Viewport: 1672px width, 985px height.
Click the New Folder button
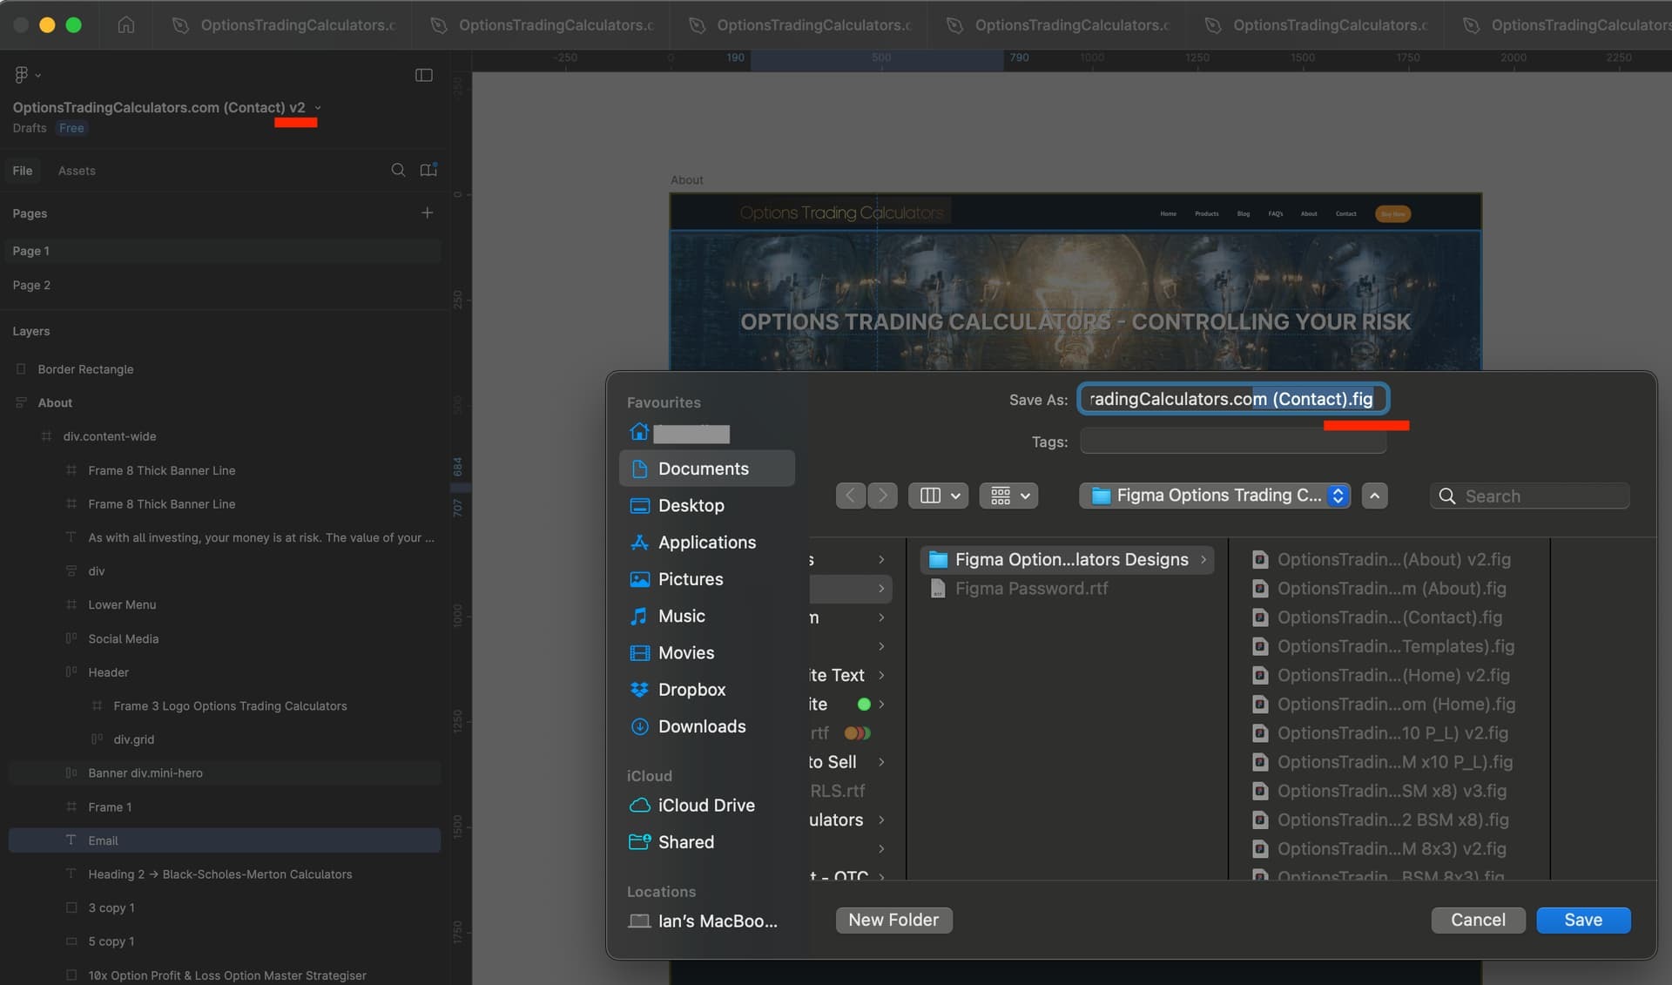click(x=893, y=920)
